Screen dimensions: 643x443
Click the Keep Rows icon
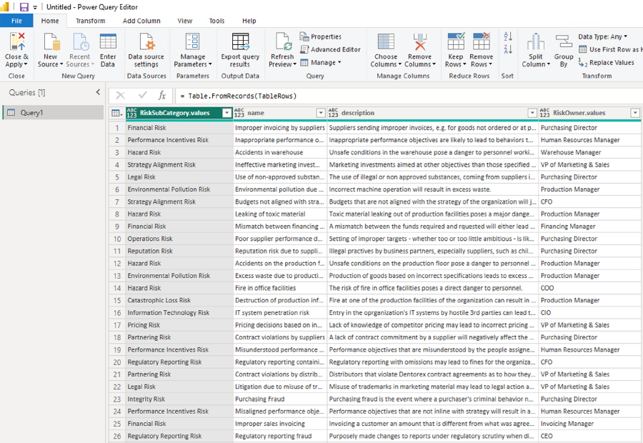point(456,42)
